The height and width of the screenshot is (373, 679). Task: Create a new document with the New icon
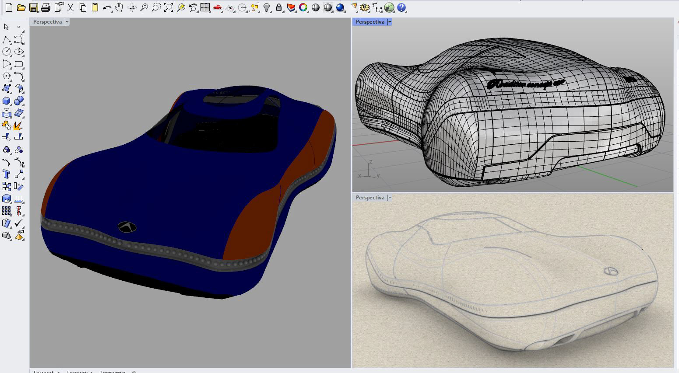[x=9, y=7]
